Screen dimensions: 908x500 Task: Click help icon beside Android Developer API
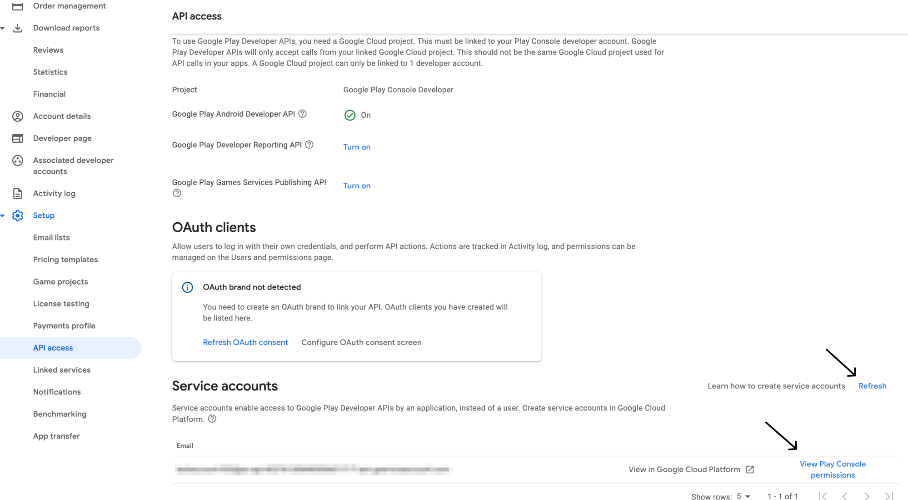pos(302,114)
